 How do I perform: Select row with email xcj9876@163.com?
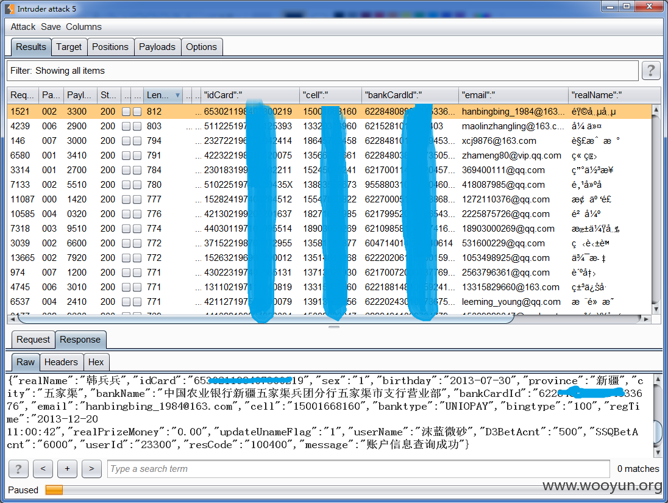coord(329,141)
